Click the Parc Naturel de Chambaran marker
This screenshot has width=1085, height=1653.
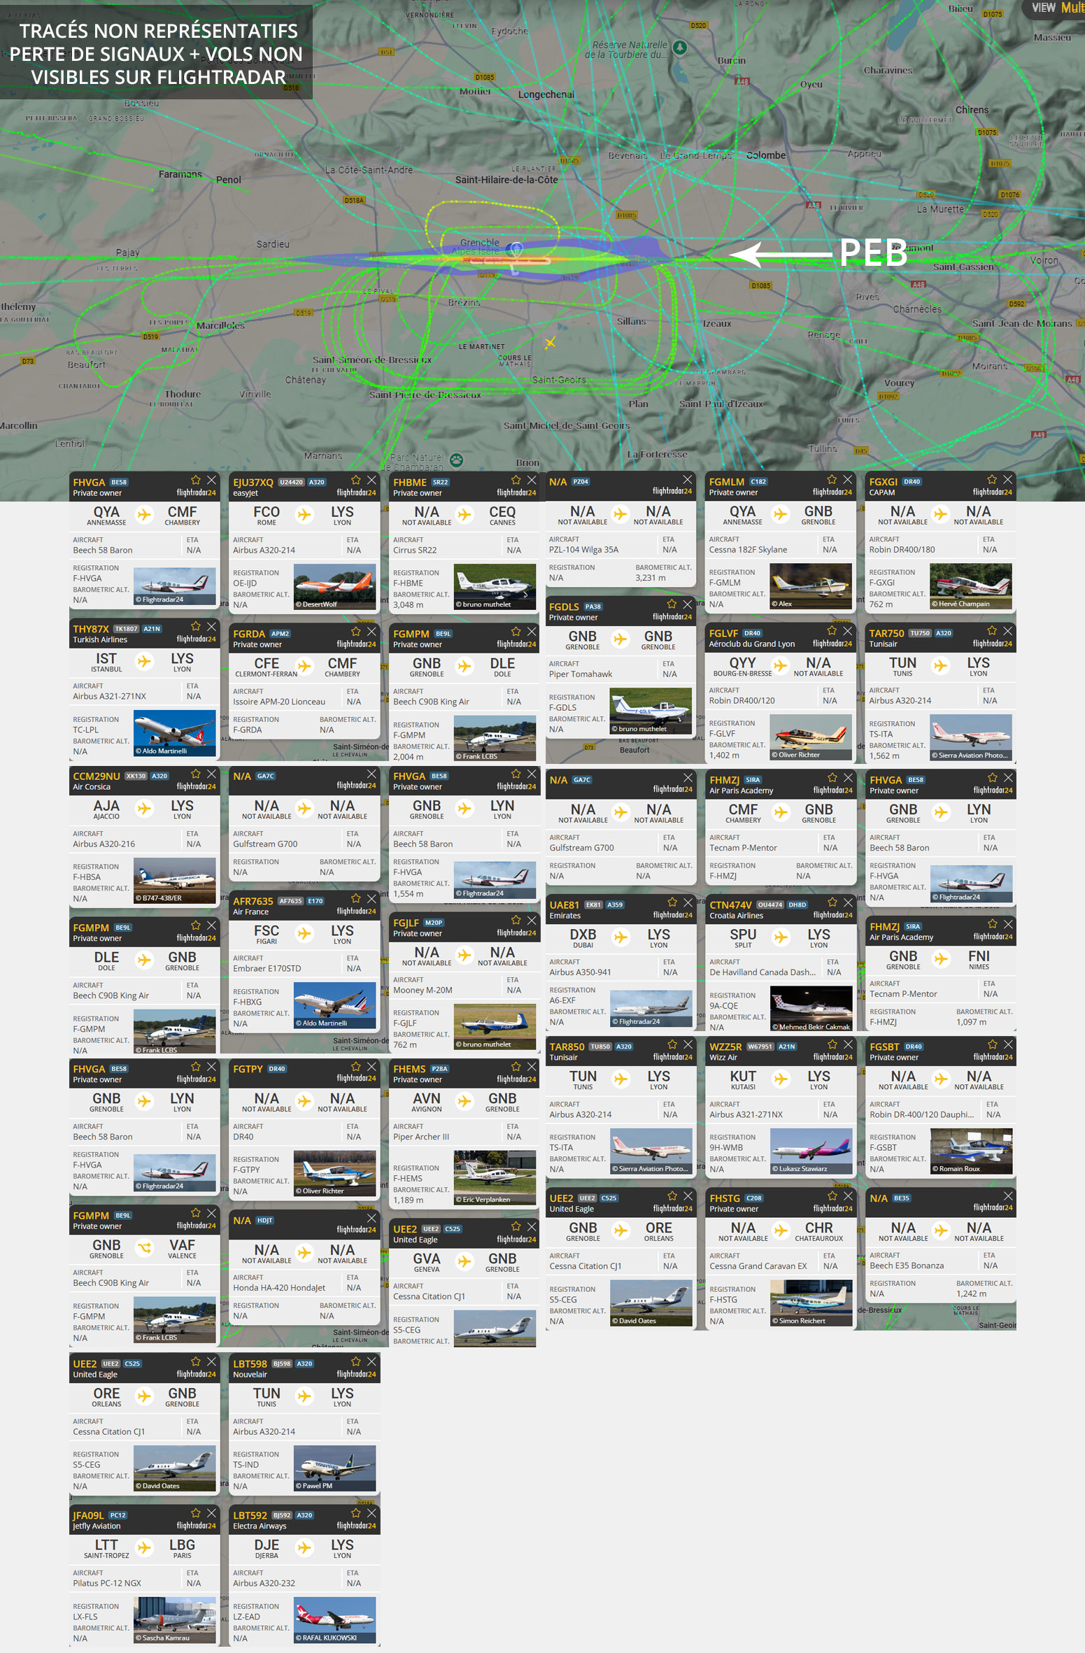coord(457,460)
